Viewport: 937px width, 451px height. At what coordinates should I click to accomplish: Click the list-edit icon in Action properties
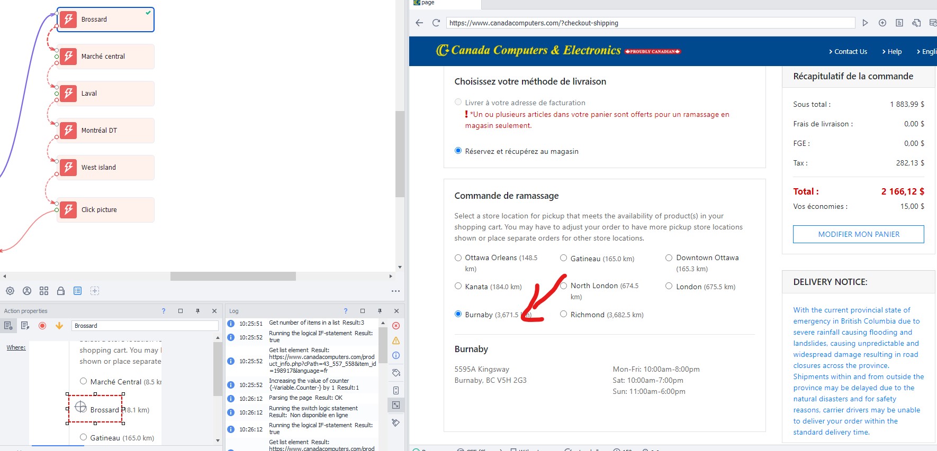pos(25,326)
